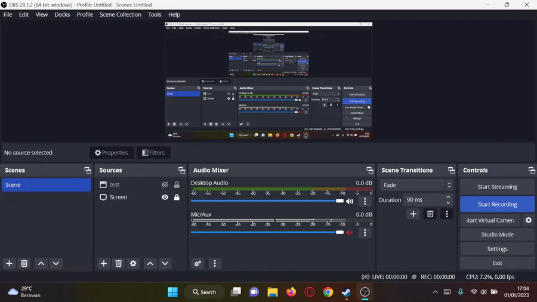The width and height of the screenshot is (537, 302).
Task: Open the transition properties three-dot menu
Action: point(447,214)
